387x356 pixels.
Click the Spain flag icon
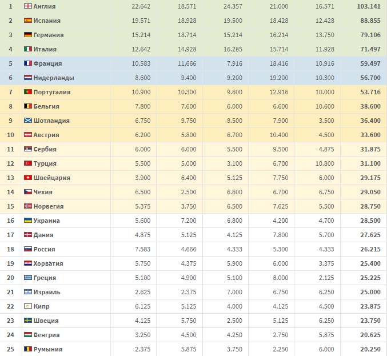click(x=28, y=21)
